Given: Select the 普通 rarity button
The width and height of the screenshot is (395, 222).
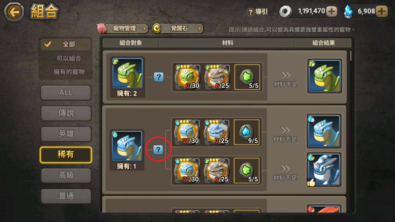Looking at the screenshot, I should pyautogui.click(x=66, y=196).
